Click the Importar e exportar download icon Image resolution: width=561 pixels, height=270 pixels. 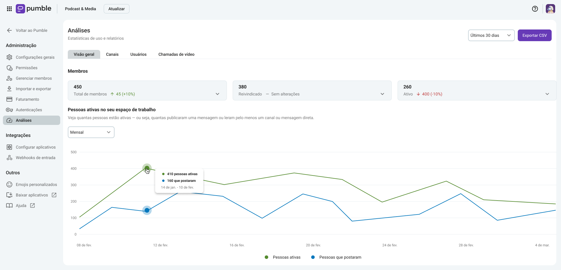coord(9,89)
